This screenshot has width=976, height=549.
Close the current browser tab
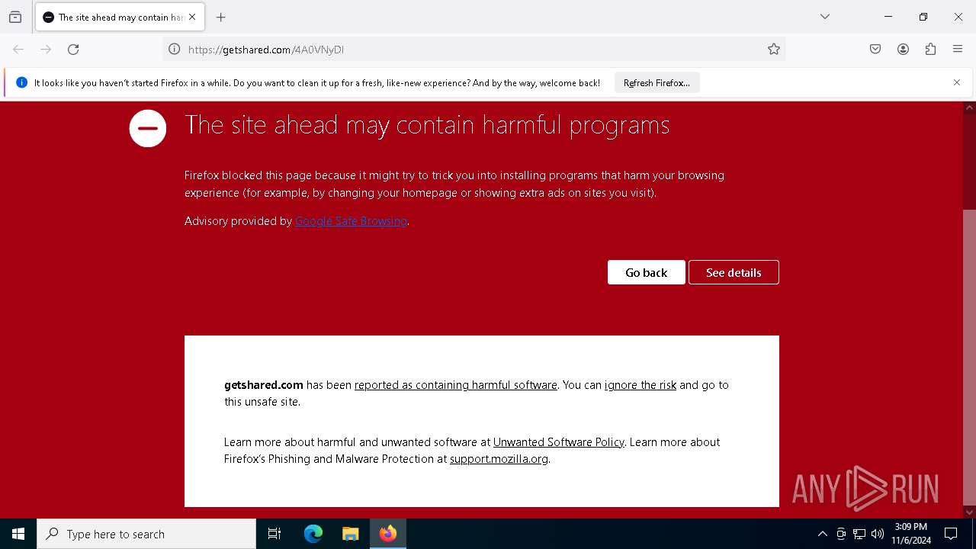click(x=192, y=17)
